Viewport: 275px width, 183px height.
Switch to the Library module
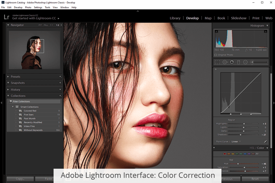(175, 18)
